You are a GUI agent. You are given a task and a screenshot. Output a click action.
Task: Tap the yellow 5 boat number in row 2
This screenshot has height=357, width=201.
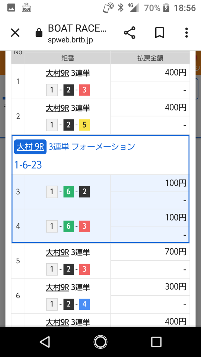point(84,125)
